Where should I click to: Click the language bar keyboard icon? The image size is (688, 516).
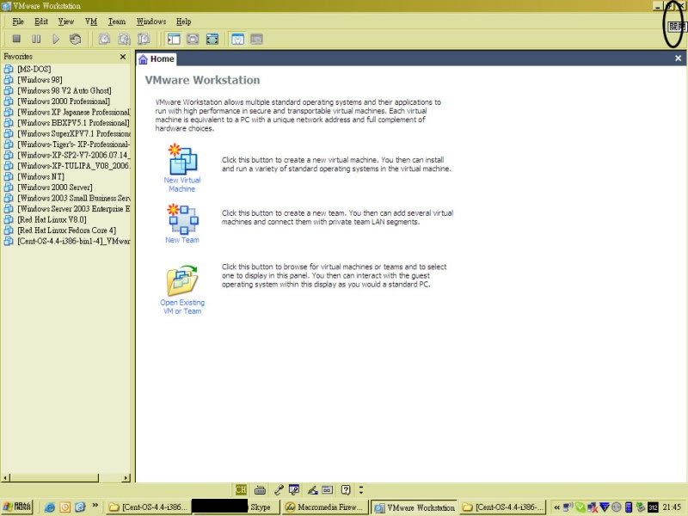tap(261, 489)
